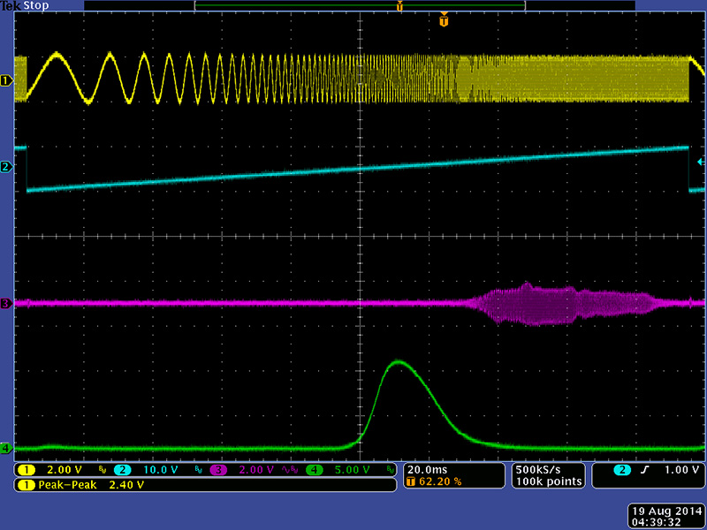Click the orange trigger position T marker
Viewport: 707px width, 530px height.
click(444, 19)
